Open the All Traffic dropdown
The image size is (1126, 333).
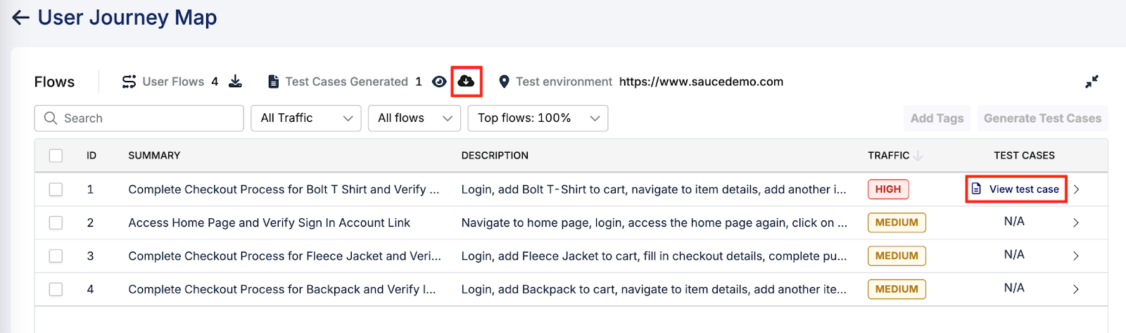pyautogui.click(x=305, y=118)
